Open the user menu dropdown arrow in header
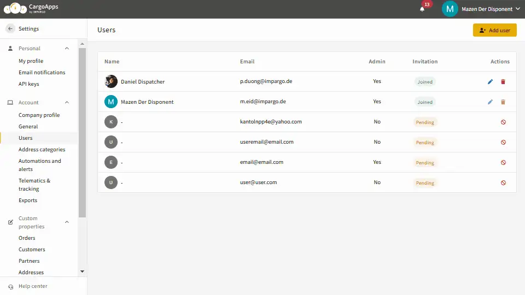This screenshot has width=525, height=295. 518,9
